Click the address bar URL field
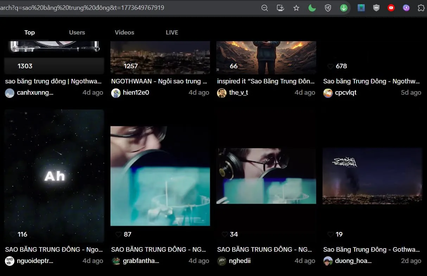 (127, 8)
